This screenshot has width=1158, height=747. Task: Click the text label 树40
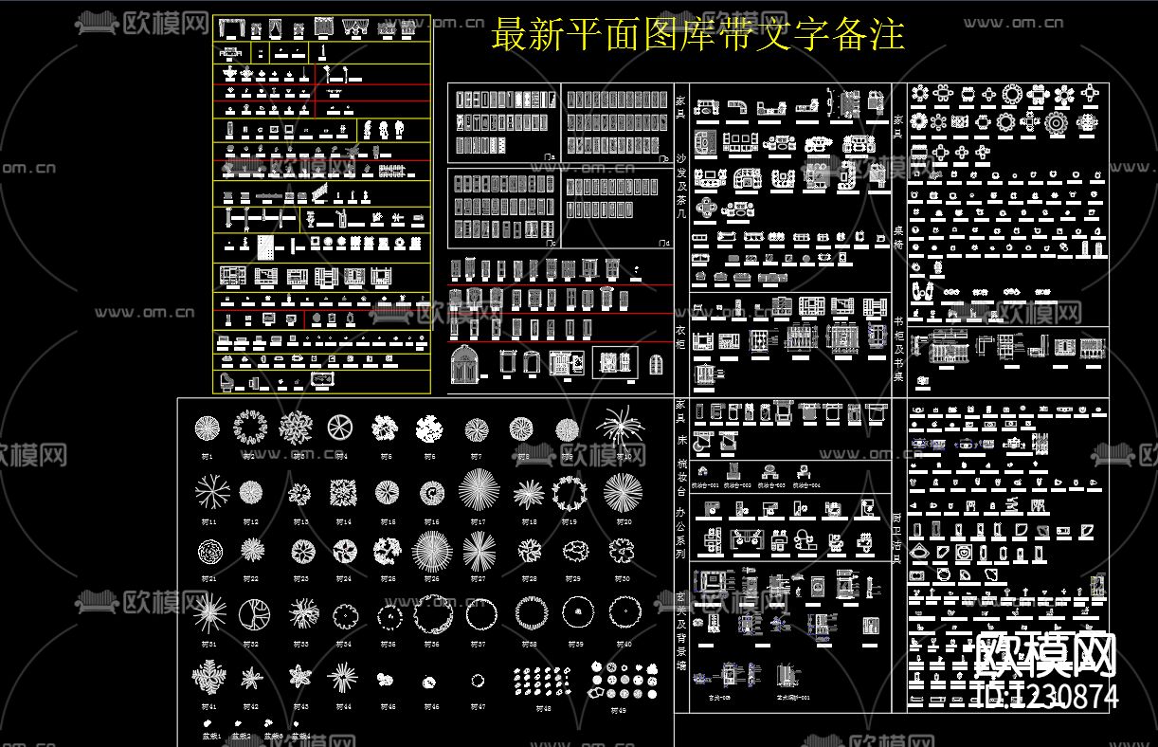coord(624,644)
